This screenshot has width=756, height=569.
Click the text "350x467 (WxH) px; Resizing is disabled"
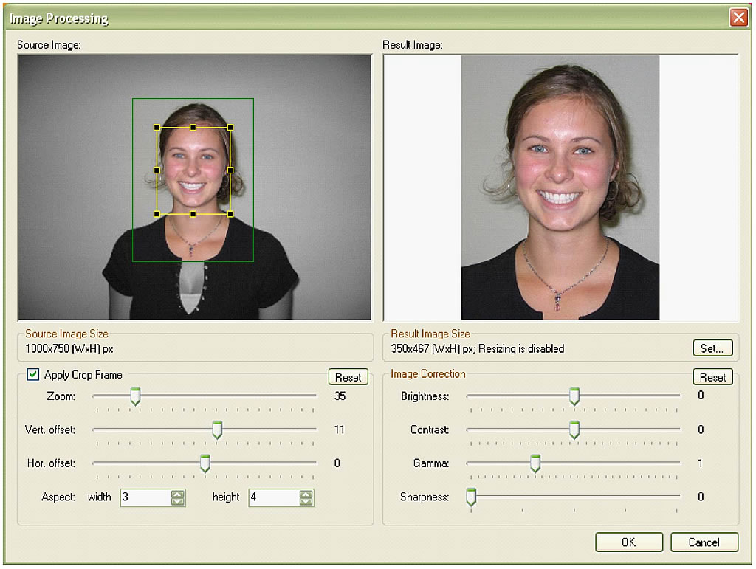pyautogui.click(x=478, y=348)
